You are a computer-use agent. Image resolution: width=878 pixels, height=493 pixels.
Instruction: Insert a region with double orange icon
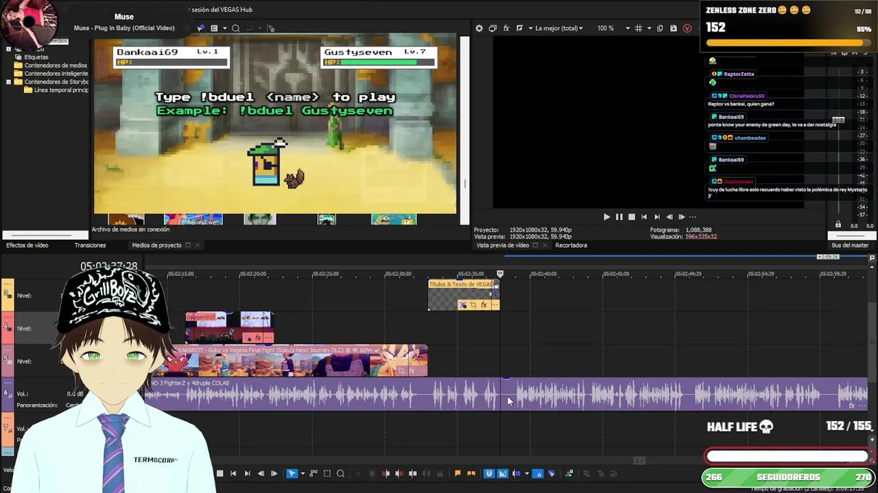click(x=471, y=473)
